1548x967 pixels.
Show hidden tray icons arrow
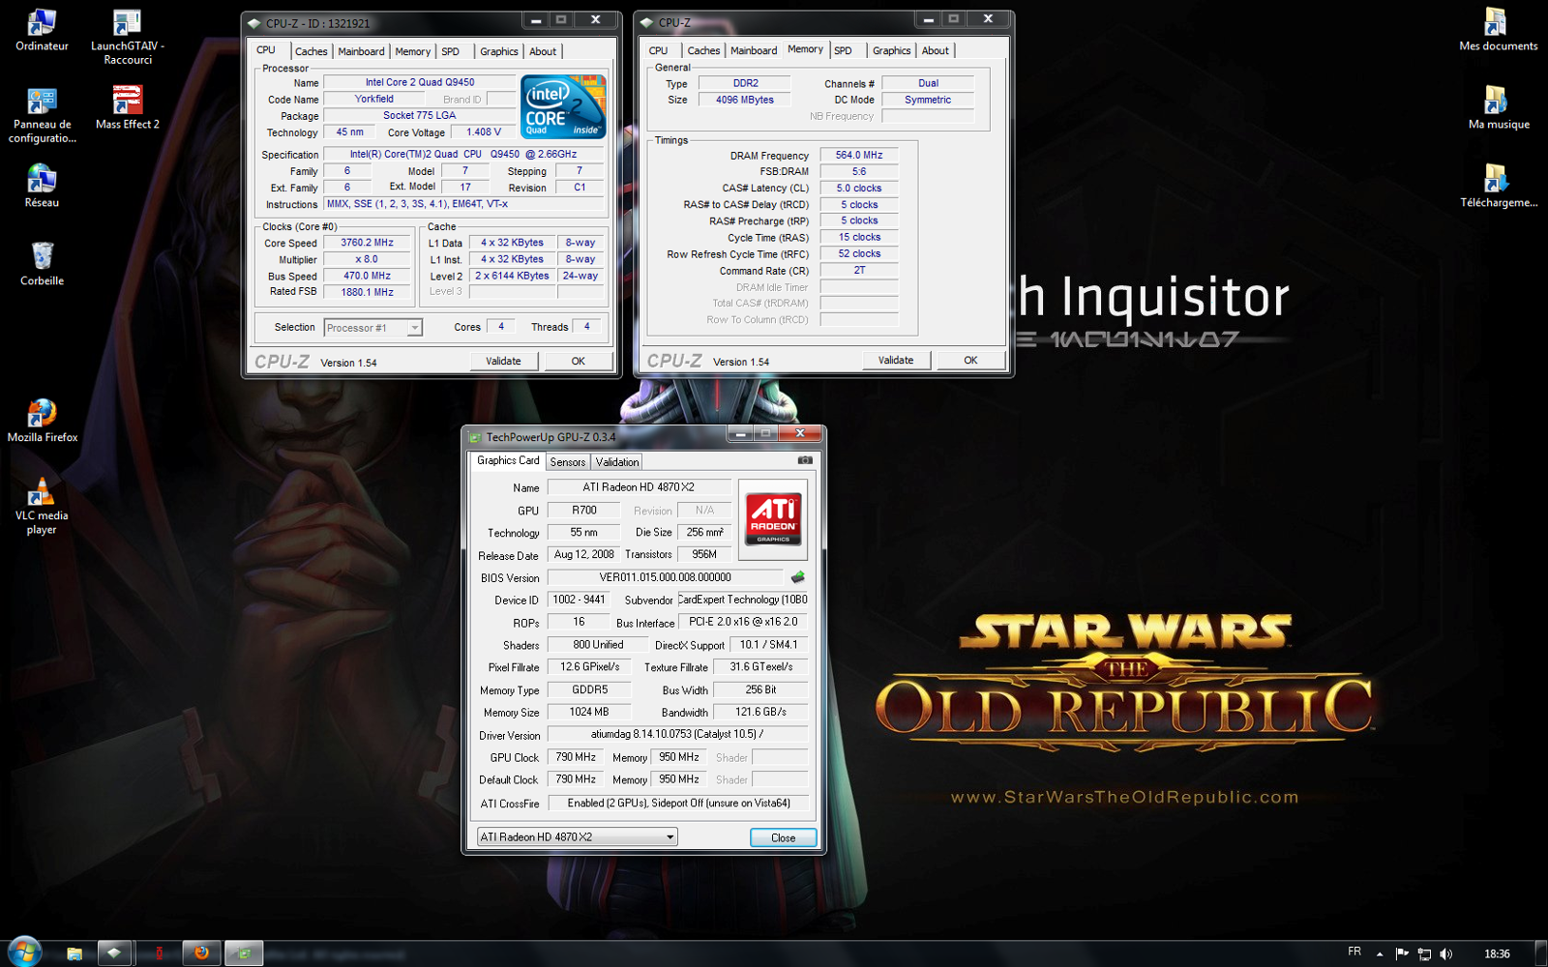pos(1380,953)
